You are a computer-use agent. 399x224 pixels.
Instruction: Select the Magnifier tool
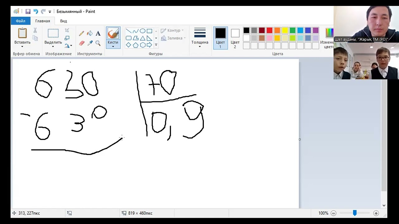pyautogui.click(x=98, y=43)
